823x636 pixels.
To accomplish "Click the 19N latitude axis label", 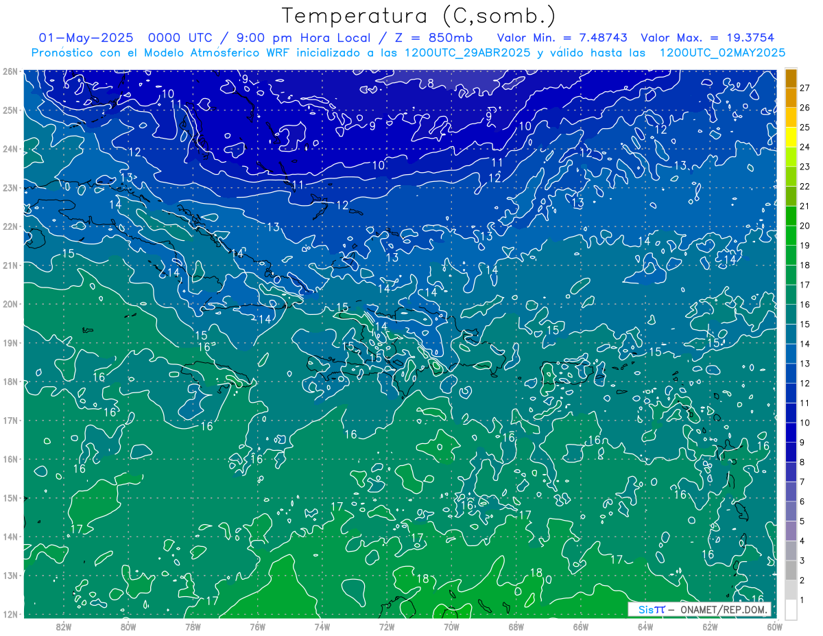I will (10, 343).
